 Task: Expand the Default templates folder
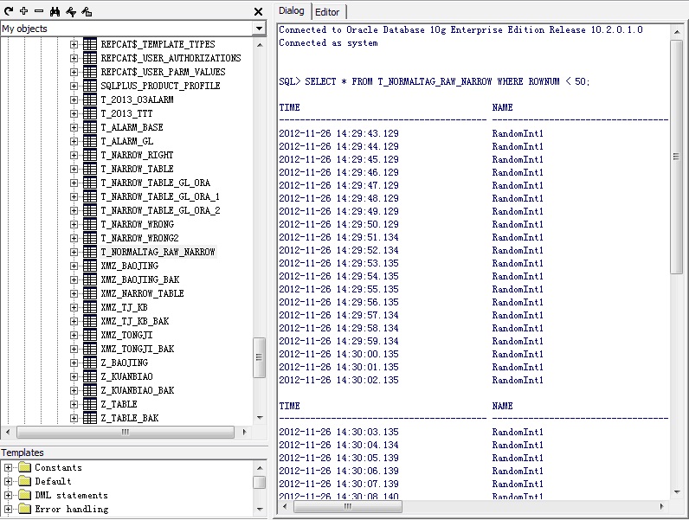9,481
